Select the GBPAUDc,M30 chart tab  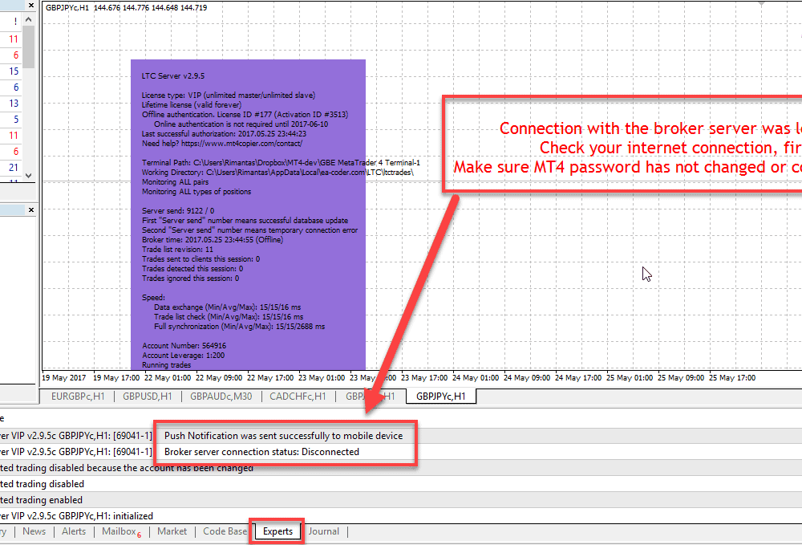(221, 396)
